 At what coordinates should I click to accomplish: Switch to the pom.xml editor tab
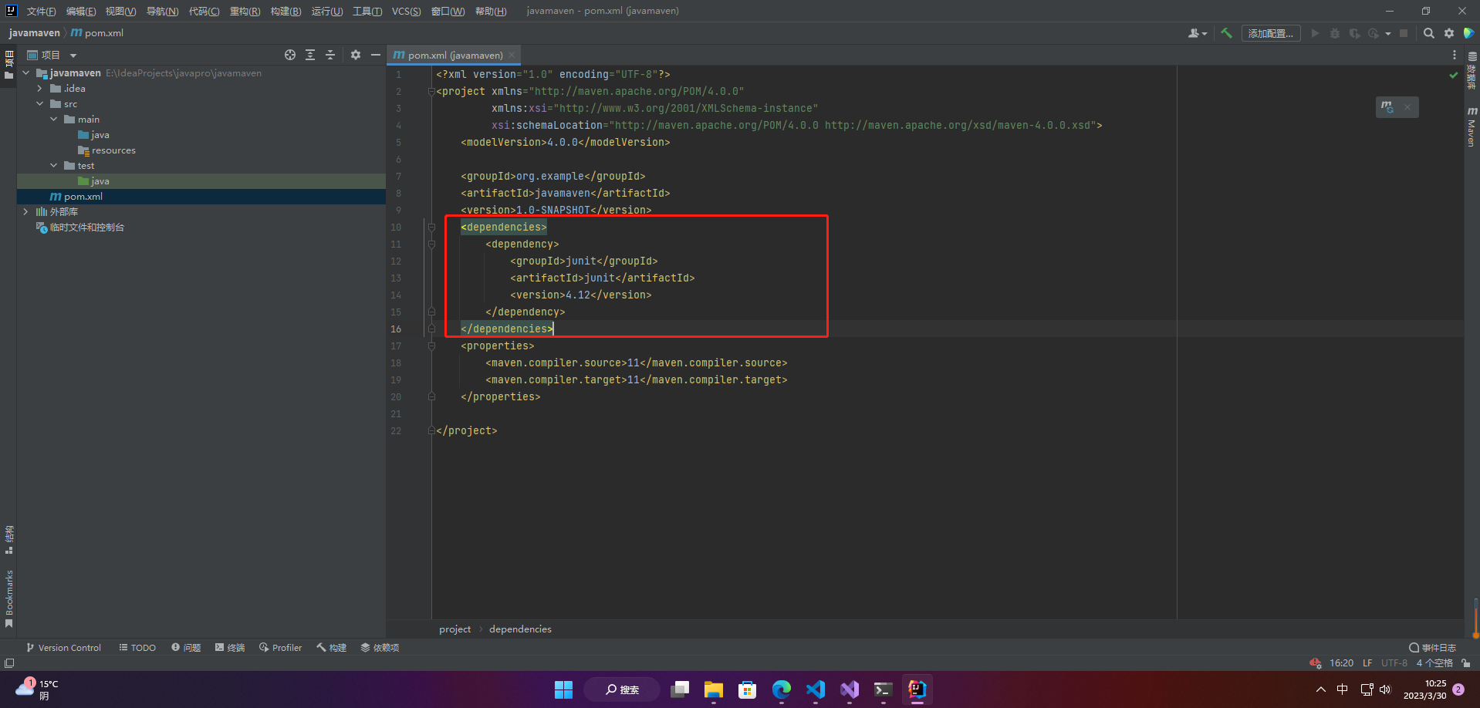coord(454,55)
